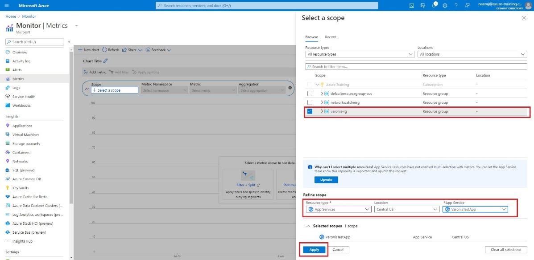Uncheck the varonis-rg resource group

click(310, 111)
